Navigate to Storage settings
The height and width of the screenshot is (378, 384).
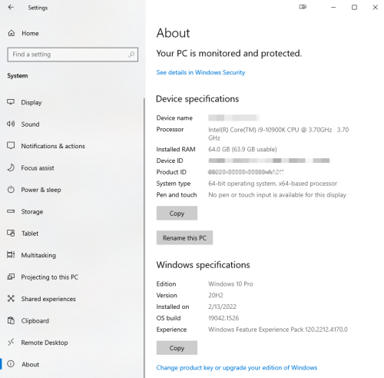[x=32, y=212]
